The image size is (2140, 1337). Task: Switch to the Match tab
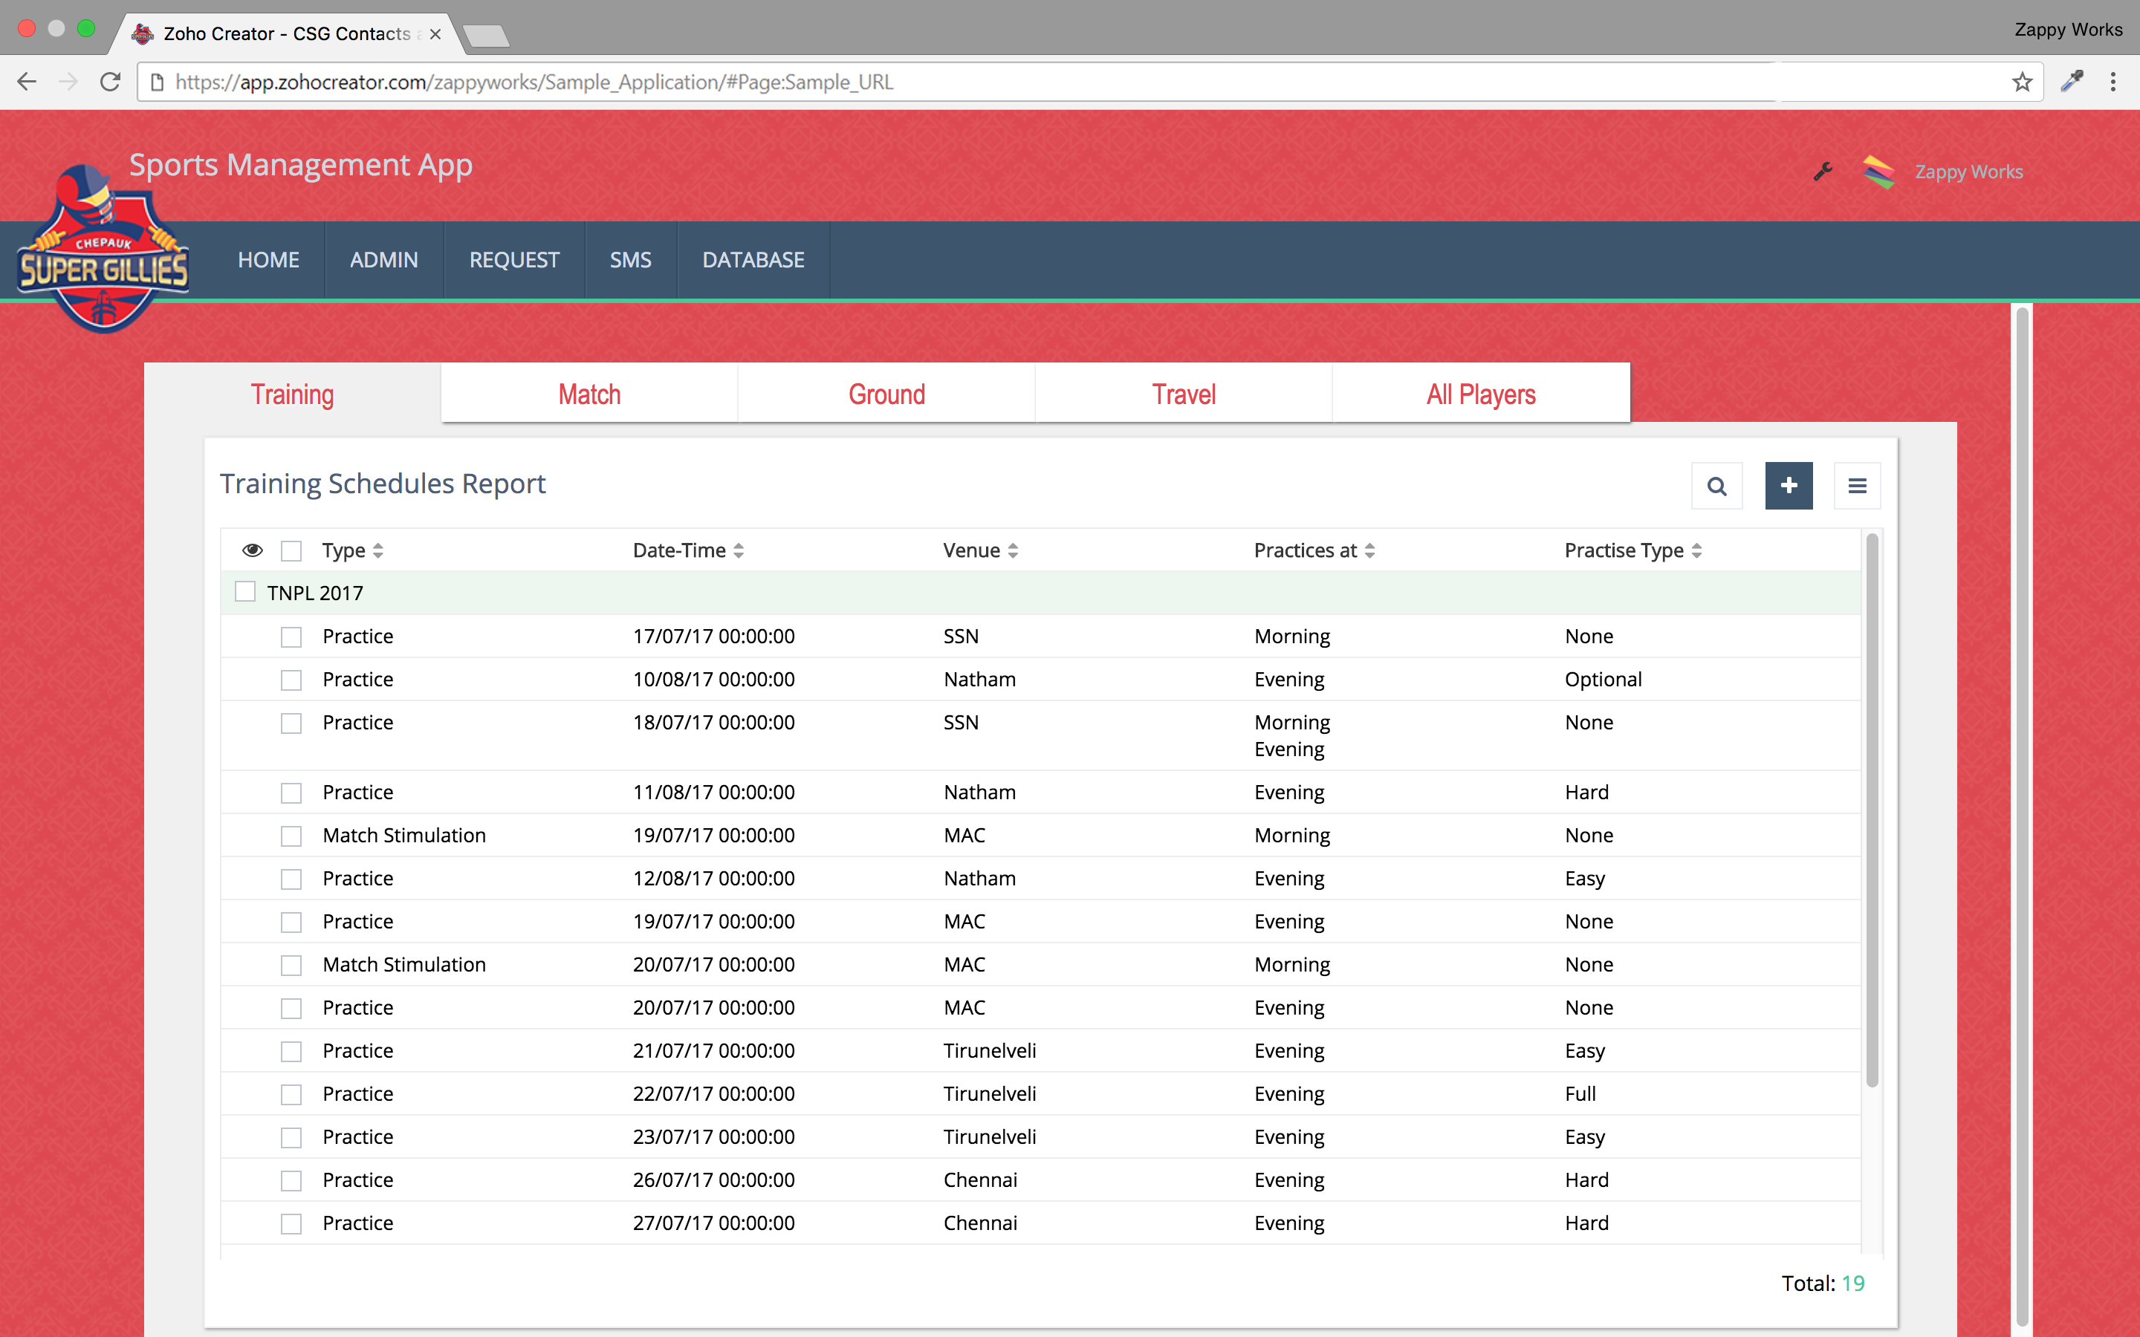click(x=589, y=394)
